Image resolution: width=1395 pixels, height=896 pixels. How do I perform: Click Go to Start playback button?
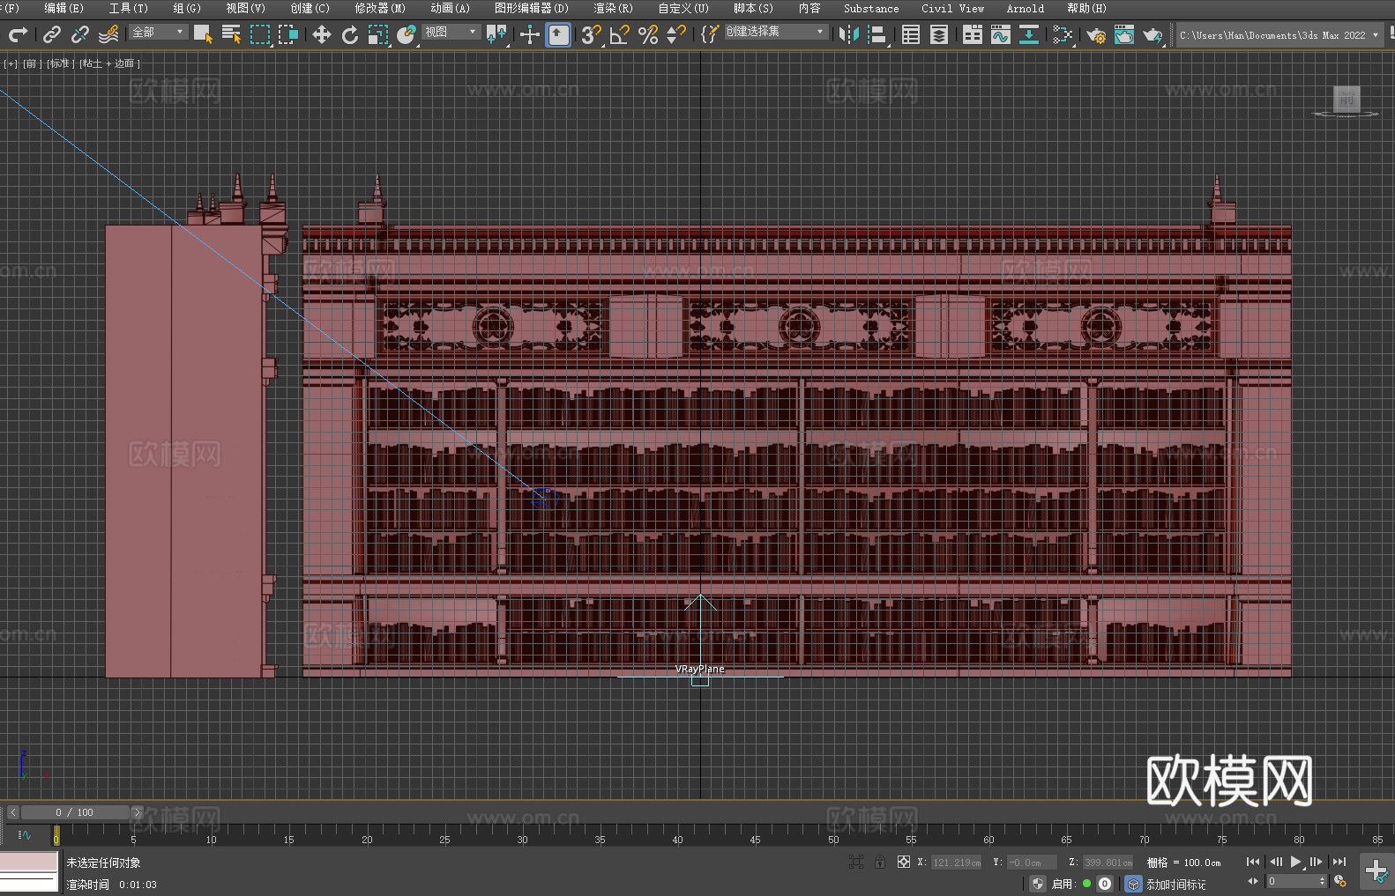click(x=1253, y=862)
